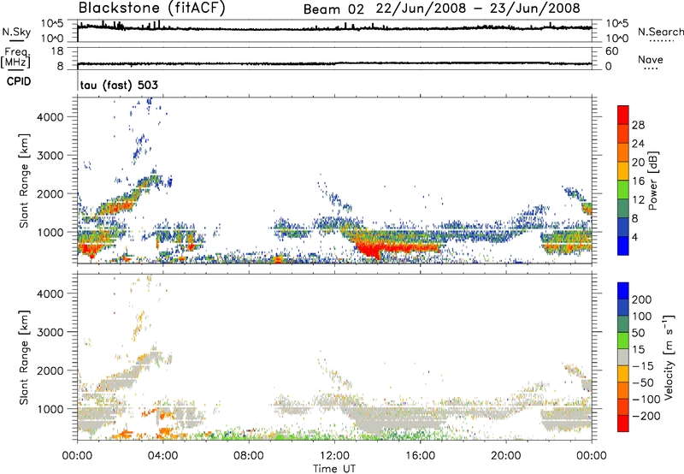Viewport: 684px width, 474px height.
Task: Select the '20:00' time tick label
Action: click(505, 456)
